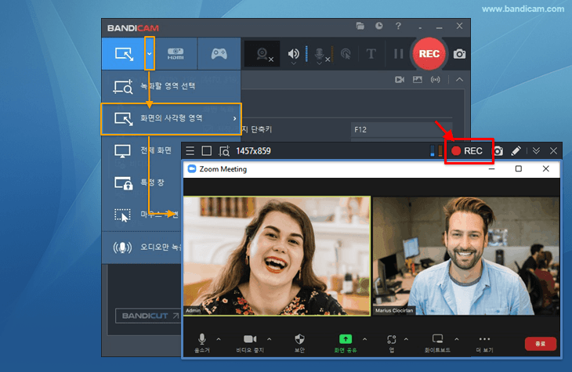Start recording with big red REC button
Screen dimensions: 572x372
pyautogui.click(x=429, y=53)
